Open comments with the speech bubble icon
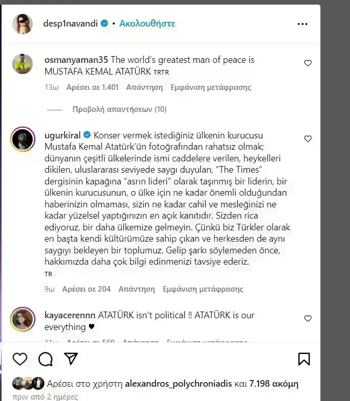 pos(45,359)
